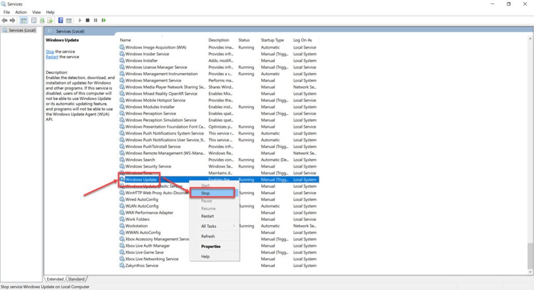The image size is (534, 290).
Task: Click the gear icon beside Work Folders
Action: coord(122,219)
